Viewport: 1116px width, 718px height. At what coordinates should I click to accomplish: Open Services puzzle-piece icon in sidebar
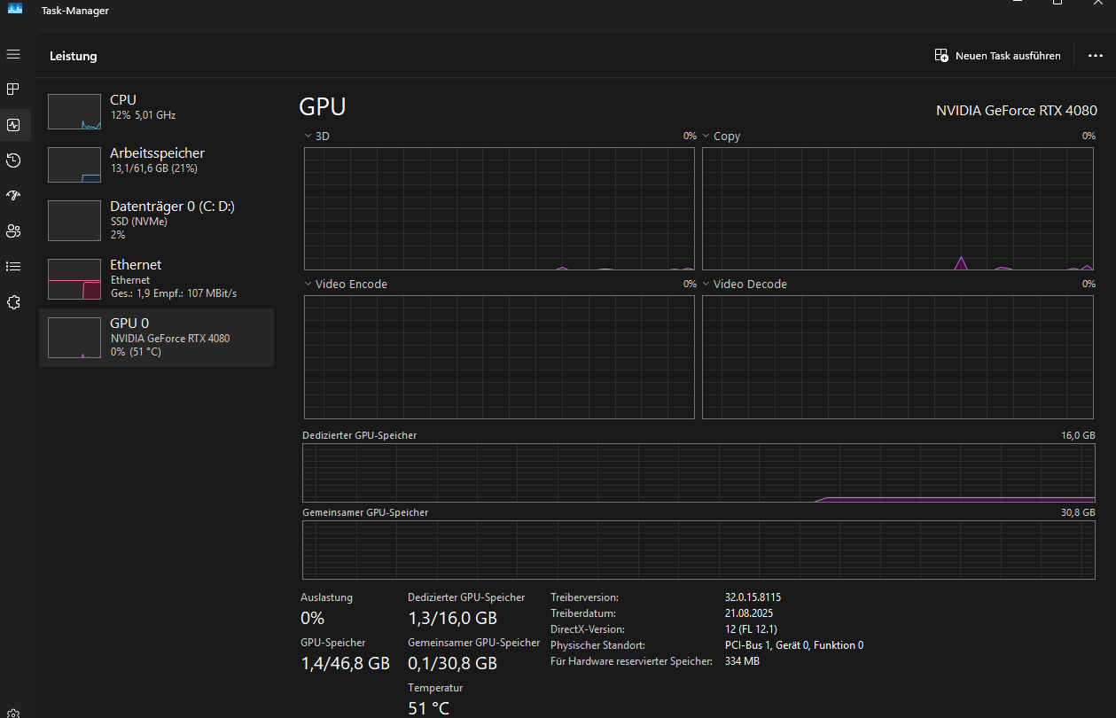coord(13,302)
